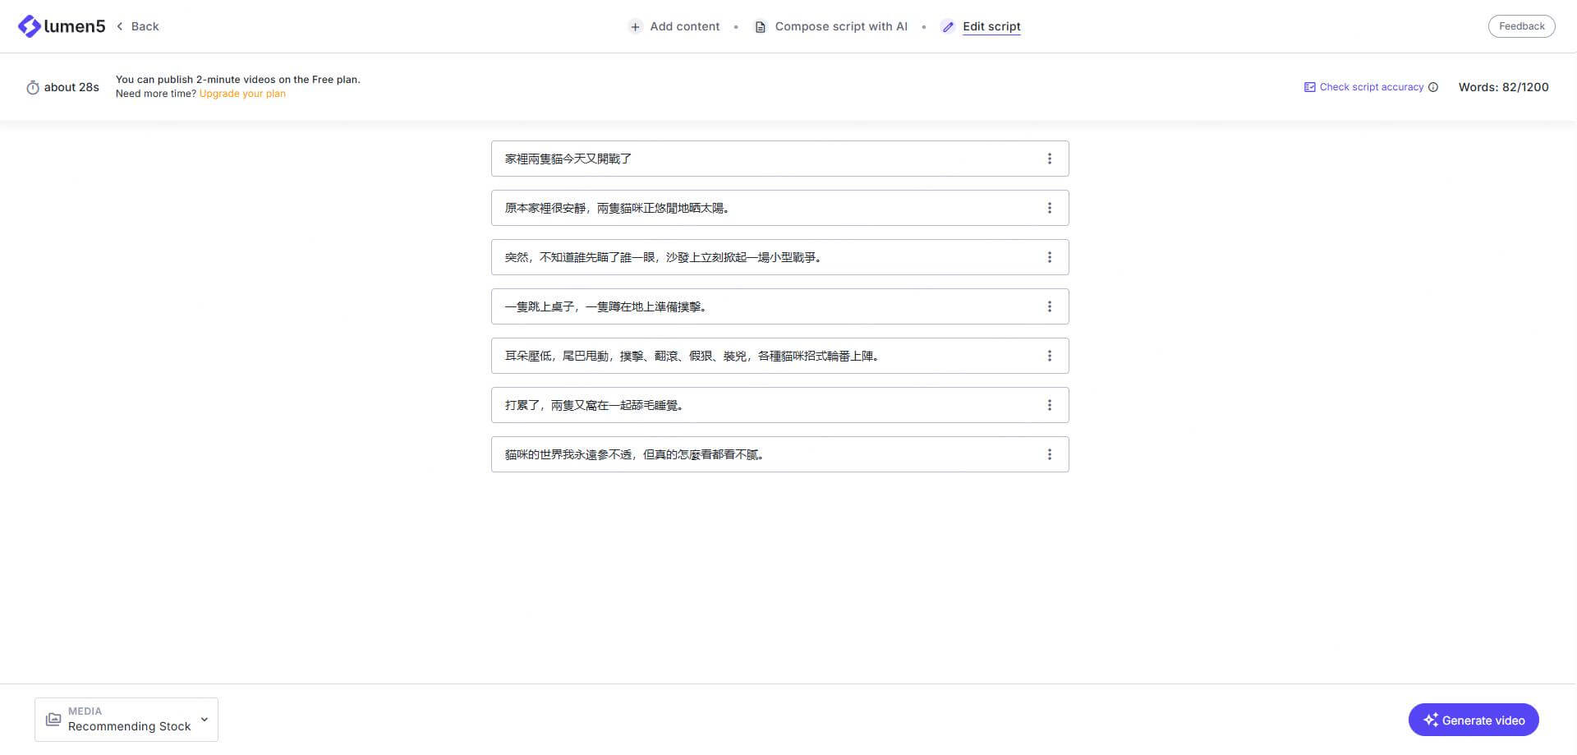This screenshot has height=755, width=1577.
Task: Click the Check script accuracy link
Action: pyautogui.click(x=1372, y=86)
